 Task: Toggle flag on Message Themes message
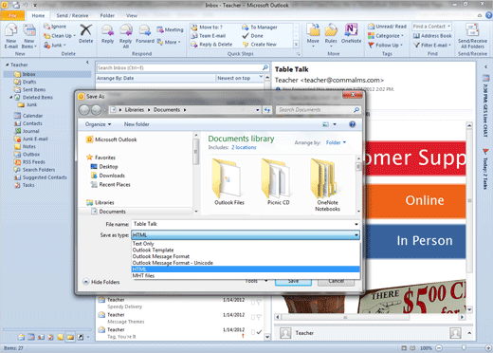[x=259, y=317]
